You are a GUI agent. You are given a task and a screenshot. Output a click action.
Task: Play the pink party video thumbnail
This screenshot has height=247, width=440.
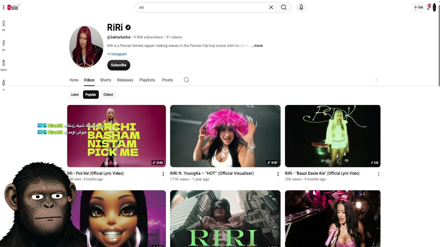point(333,219)
